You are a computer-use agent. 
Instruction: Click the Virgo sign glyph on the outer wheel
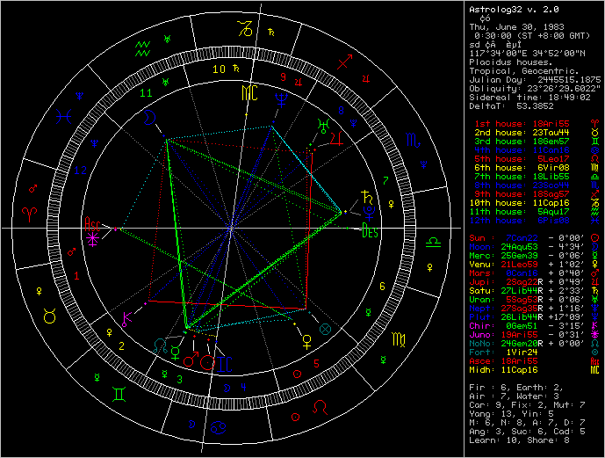pos(399,339)
